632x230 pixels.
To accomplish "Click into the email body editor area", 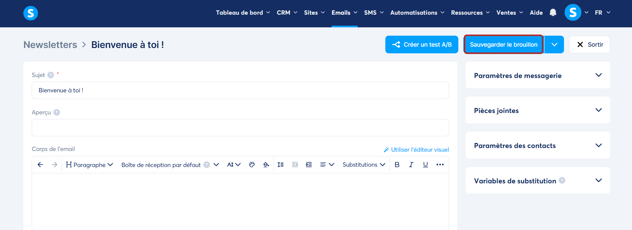I will 240,202.
